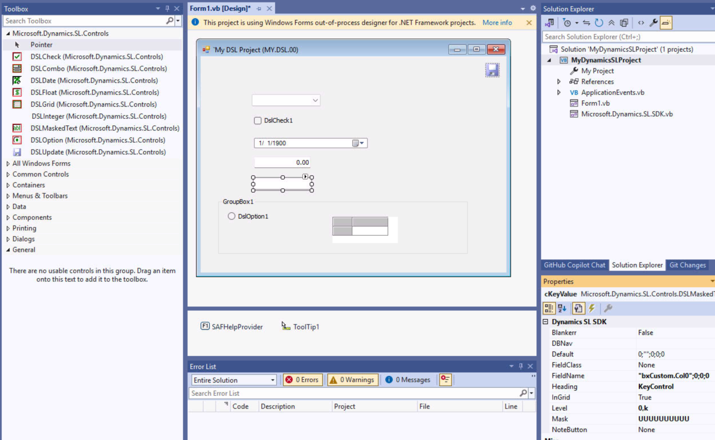Open the date picker dropdown on the form
This screenshot has width=715, height=440.
362,143
